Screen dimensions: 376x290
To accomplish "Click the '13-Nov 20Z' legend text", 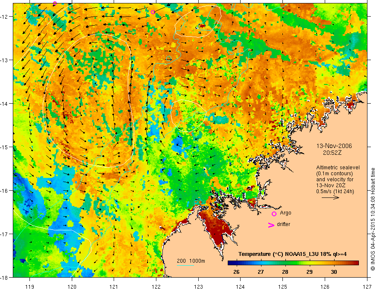I will pos(330,186).
